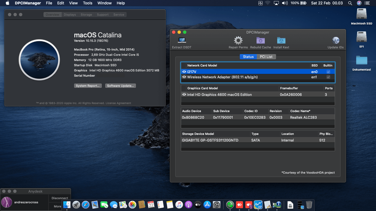
Task: Select the GIGABYTE GP-GSTFS31120GNTD storage row
Action: [258, 140]
